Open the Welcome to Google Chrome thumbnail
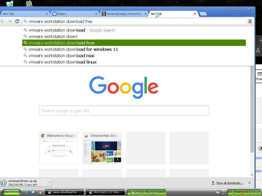 coord(59,148)
